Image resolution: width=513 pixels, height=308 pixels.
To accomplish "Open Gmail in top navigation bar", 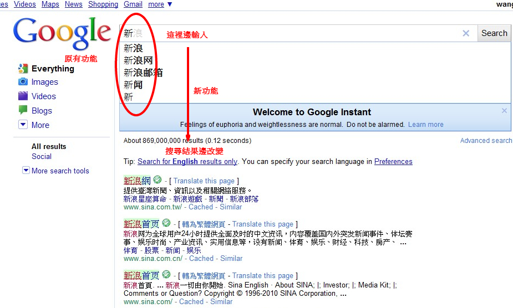I will click(133, 4).
